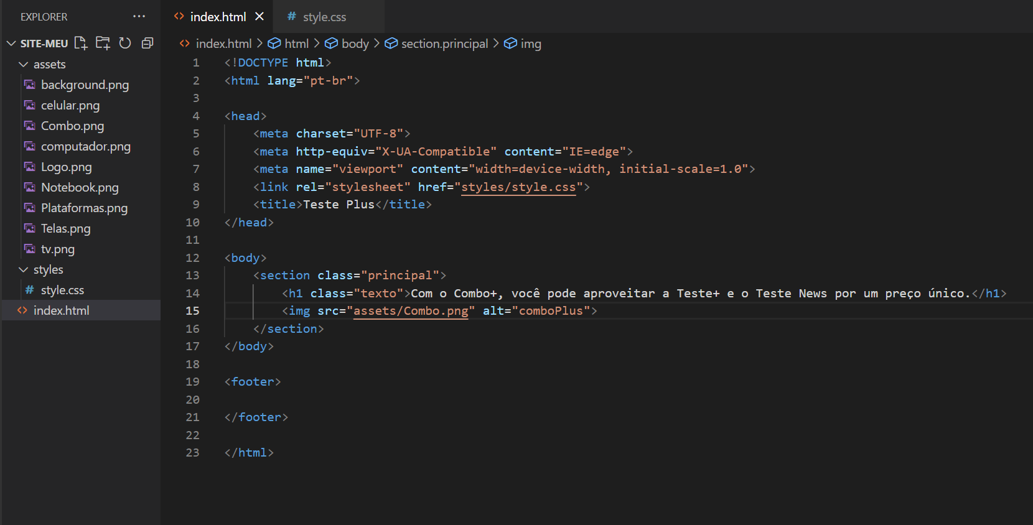Open the Explorer more actions ellipsis menu
This screenshot has width=1033, height=525.
(x=139, y=17)
